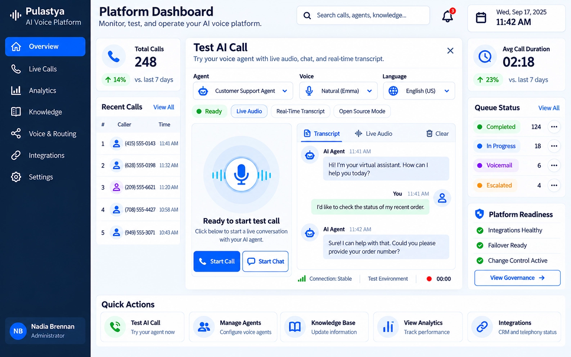
Task: Toggle the Live Audio mode chip
Action: coord(249,111)
